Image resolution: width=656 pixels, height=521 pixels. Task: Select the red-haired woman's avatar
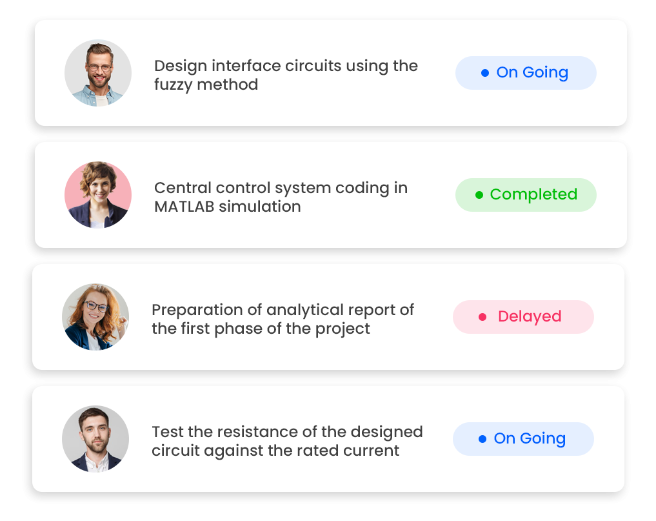[x=95, y=317]
